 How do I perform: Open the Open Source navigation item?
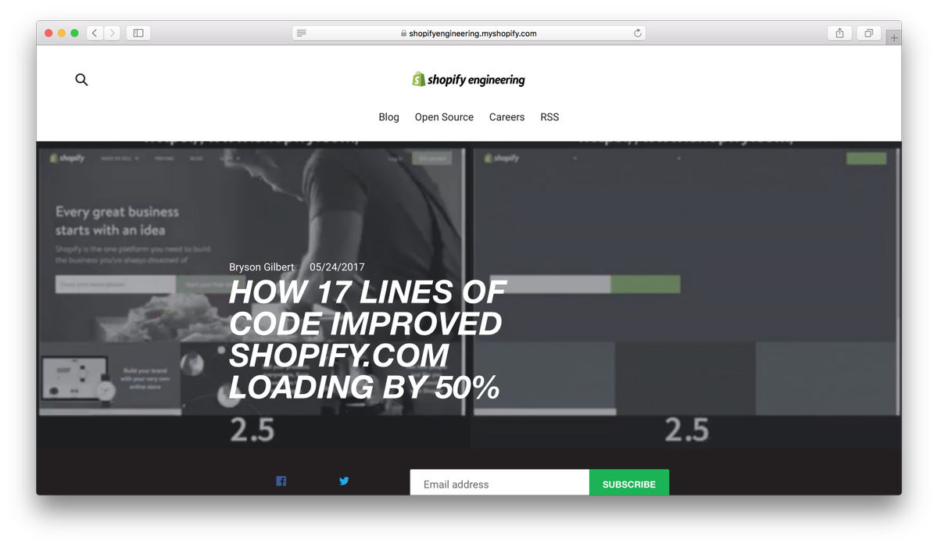click(444, 117)
